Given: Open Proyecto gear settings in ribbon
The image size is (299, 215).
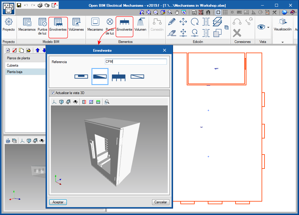Looking at the screenshot, I should point(8,25).
